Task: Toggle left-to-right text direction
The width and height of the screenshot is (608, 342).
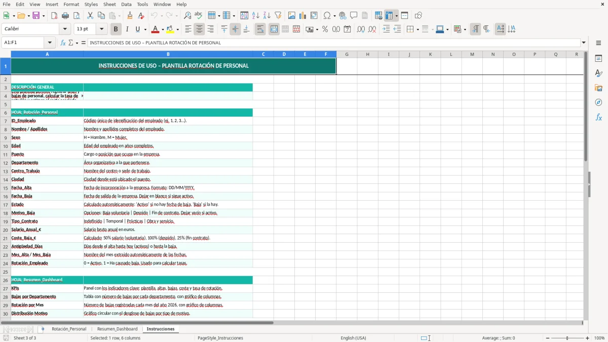Action: pyautogui.click(x=475, y=29)
